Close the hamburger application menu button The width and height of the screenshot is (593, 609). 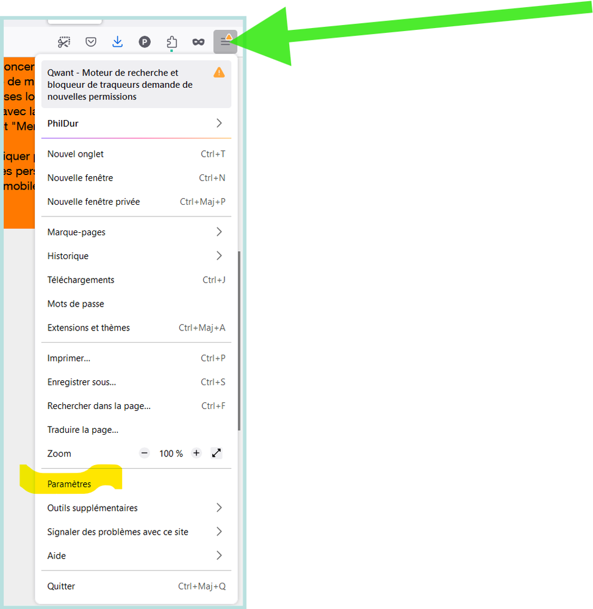click(x=225, y=41)
